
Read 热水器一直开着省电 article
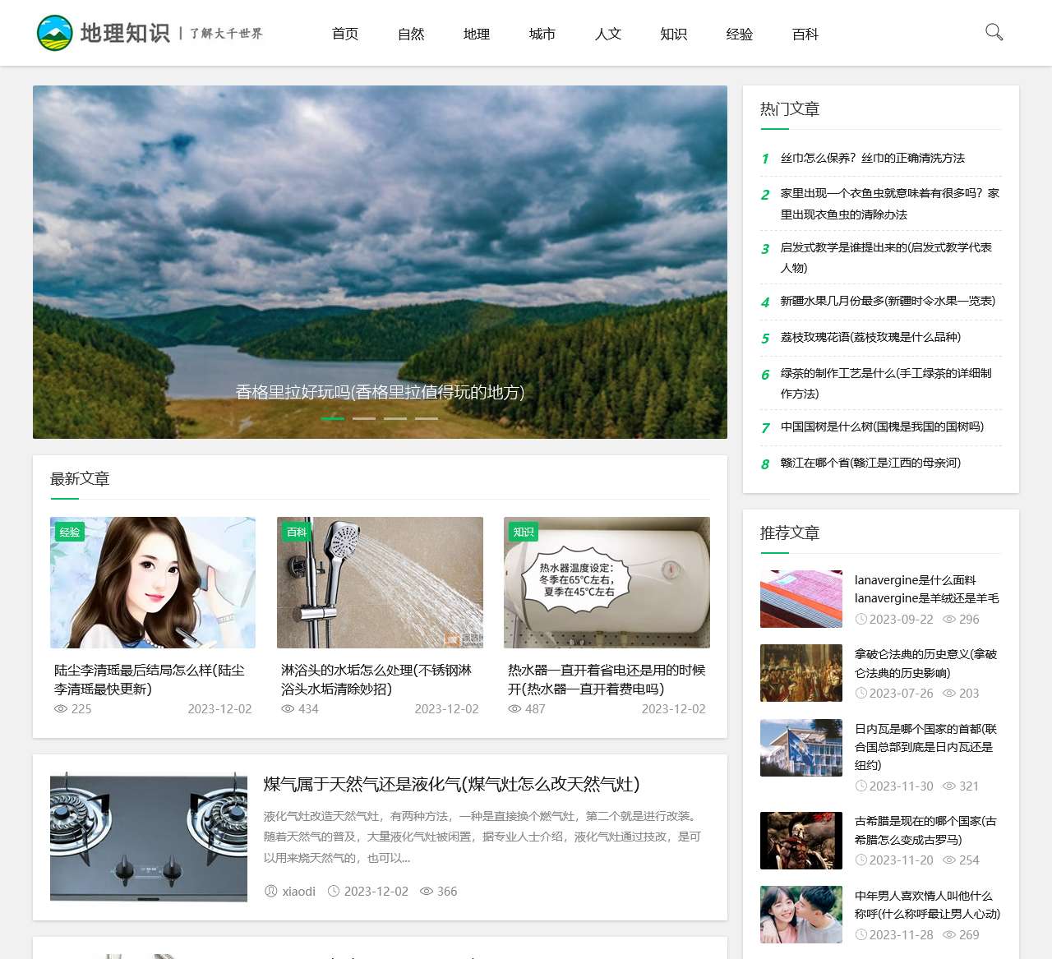point(607,680)
